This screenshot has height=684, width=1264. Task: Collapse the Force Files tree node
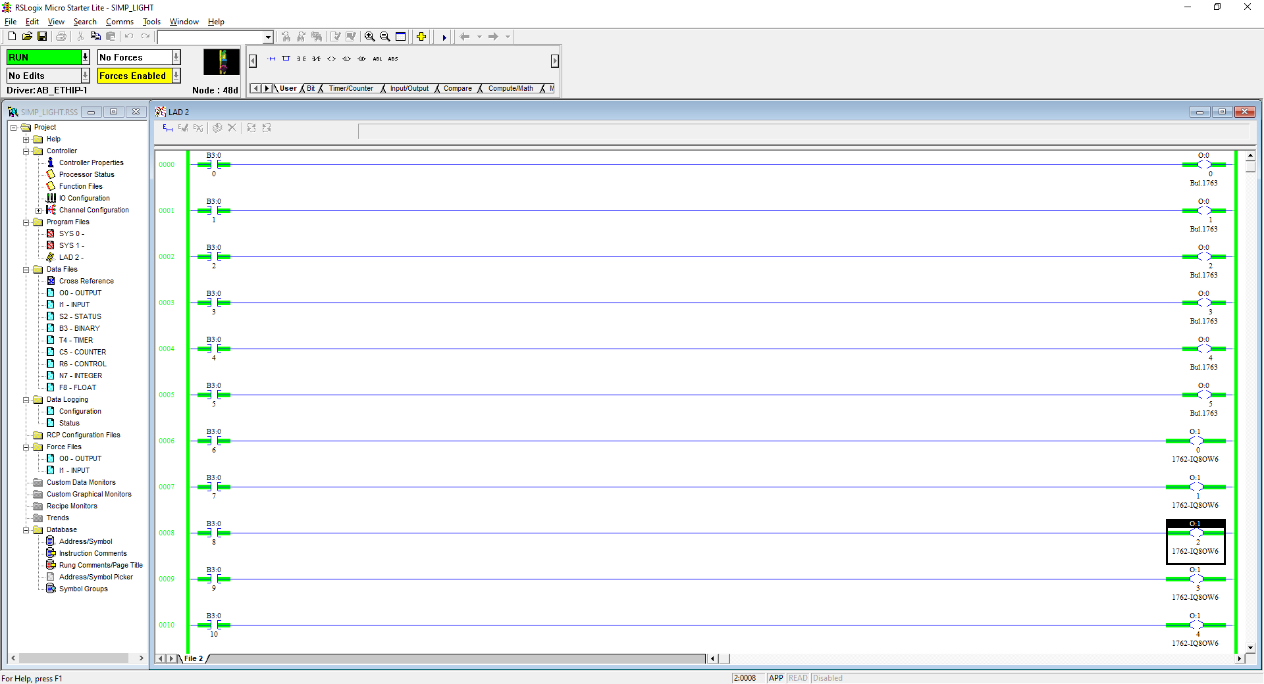click(26, 447)
